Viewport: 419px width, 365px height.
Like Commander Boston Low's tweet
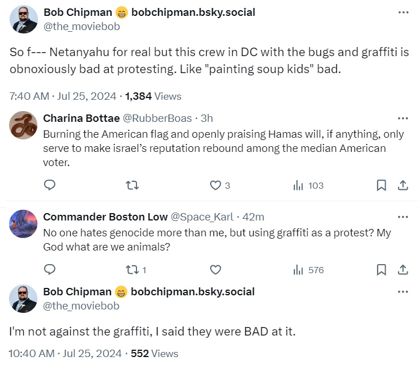(215, 270)
